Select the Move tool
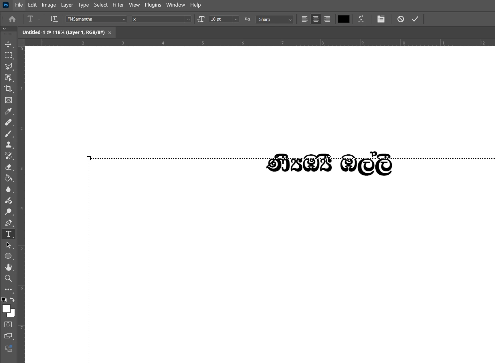Viewport: 495px width, 363px height. pos(8,44)
